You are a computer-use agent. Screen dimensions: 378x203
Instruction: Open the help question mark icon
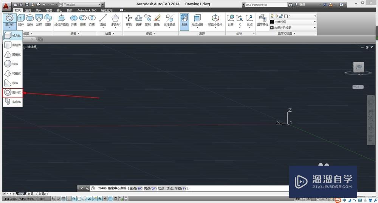[341, 5]
